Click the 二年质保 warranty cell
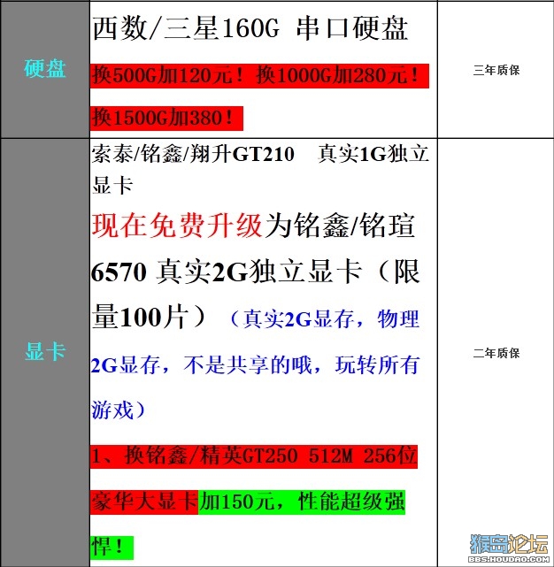Image resolution: width=554 pixels, height=567 pixels. point(496,353)
